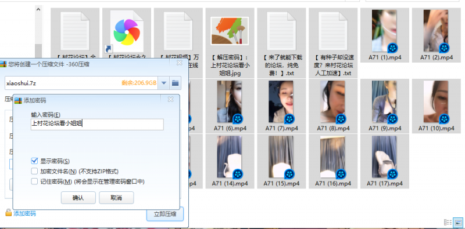Select the 有种子却没速度 txt file icon
Viewport: 465px width, 229px height.
[x=333, y=31]
